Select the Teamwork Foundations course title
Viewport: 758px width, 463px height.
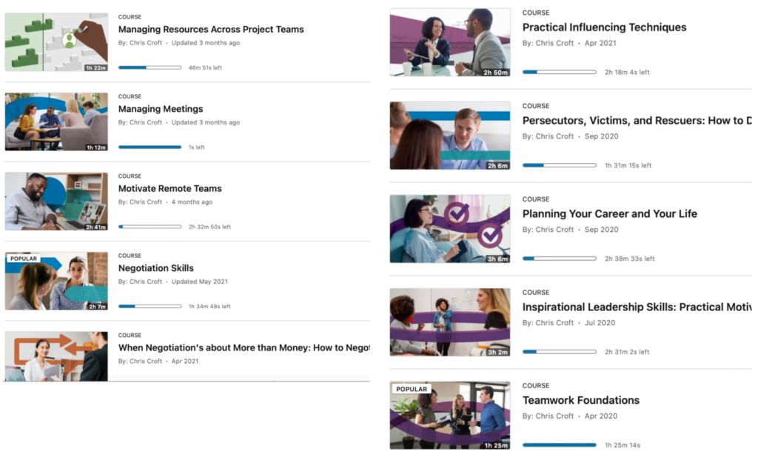[581, 400]
